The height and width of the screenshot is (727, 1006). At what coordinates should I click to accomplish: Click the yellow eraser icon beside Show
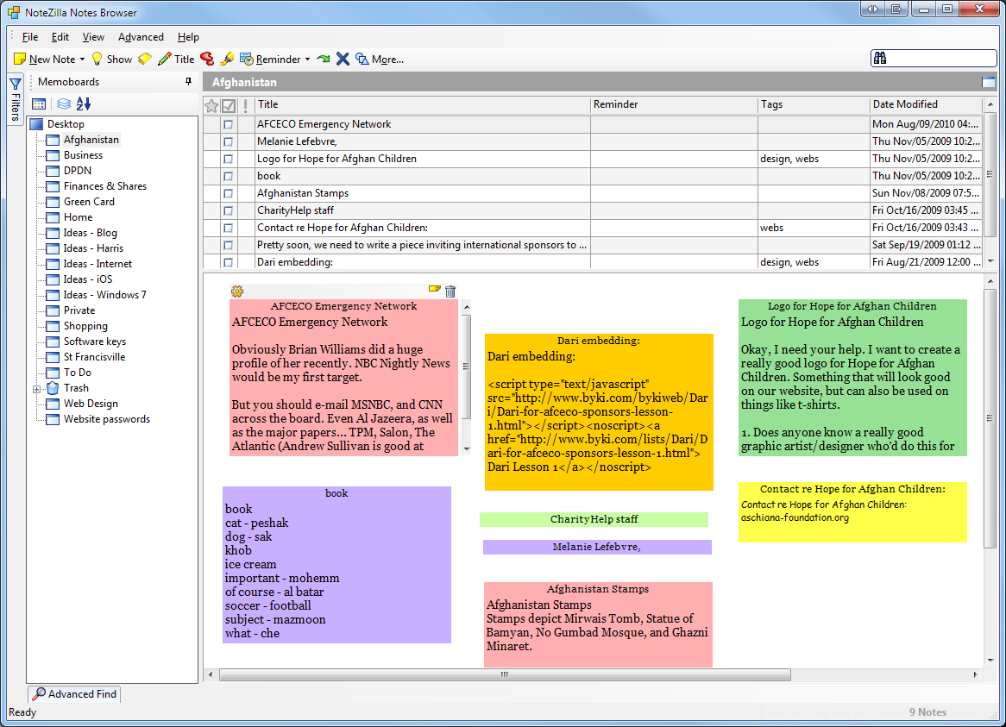(145, 59)
